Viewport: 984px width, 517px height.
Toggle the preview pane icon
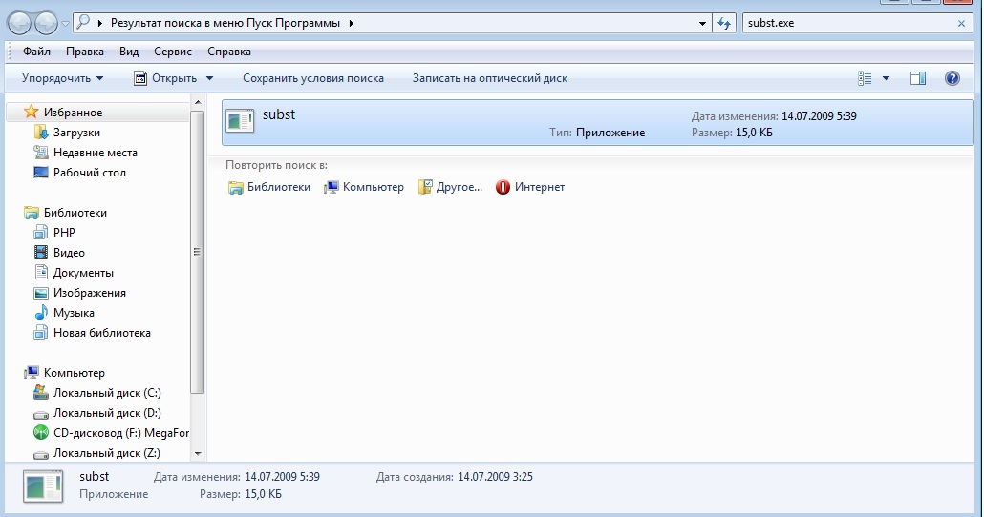coord(918,78)
